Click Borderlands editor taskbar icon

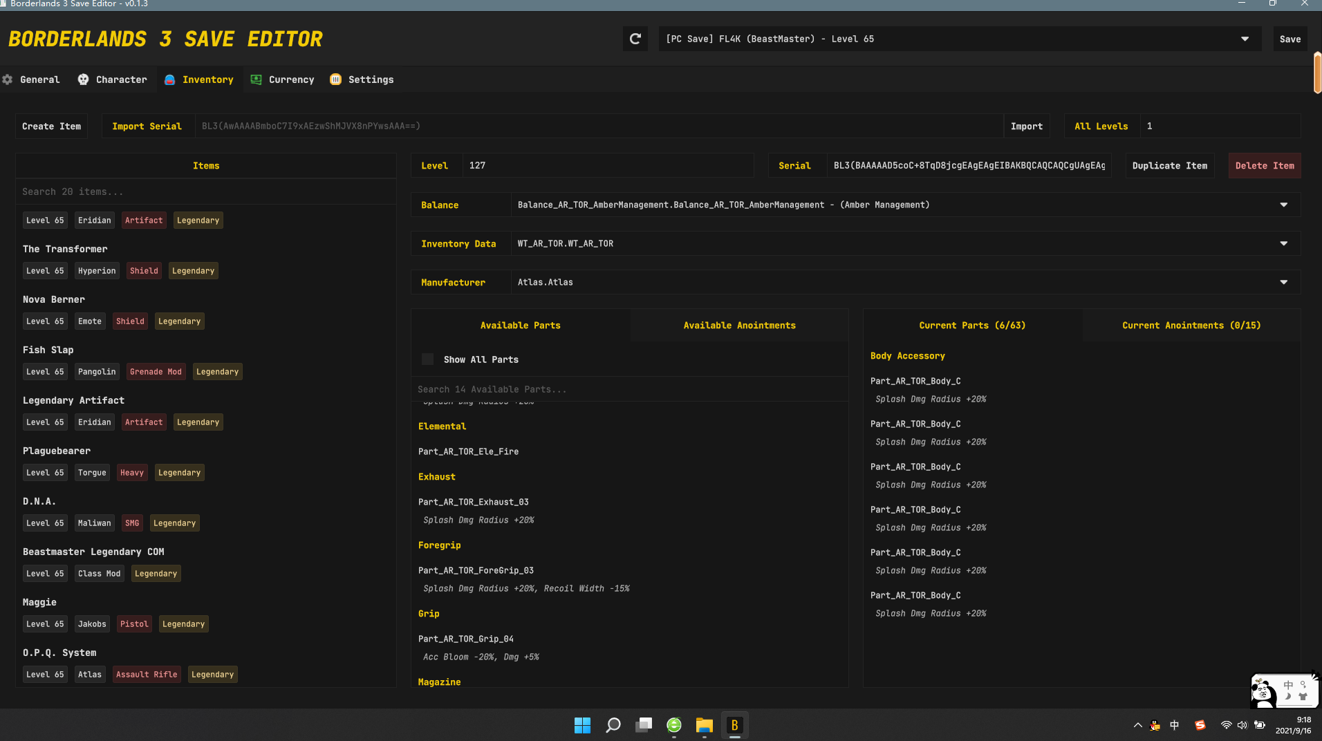(735, 725)
